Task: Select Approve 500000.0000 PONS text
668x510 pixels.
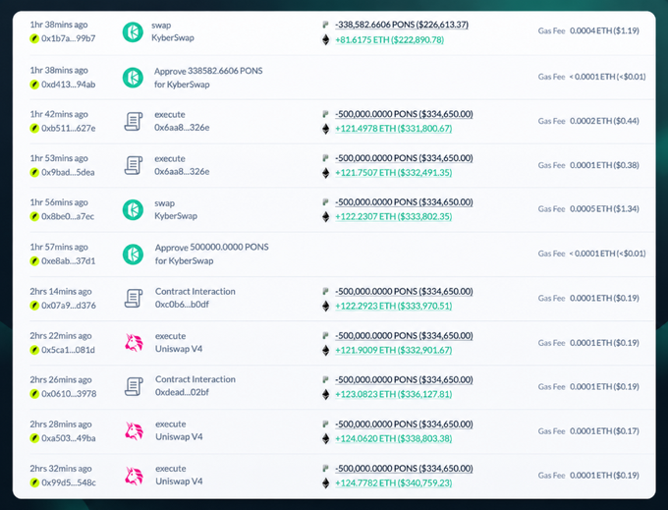Action: pyautogui.click(x=212, y=248)
